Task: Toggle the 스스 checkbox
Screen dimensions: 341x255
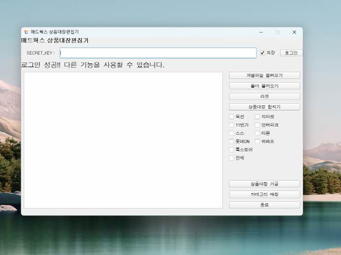Action: (232, 133)
